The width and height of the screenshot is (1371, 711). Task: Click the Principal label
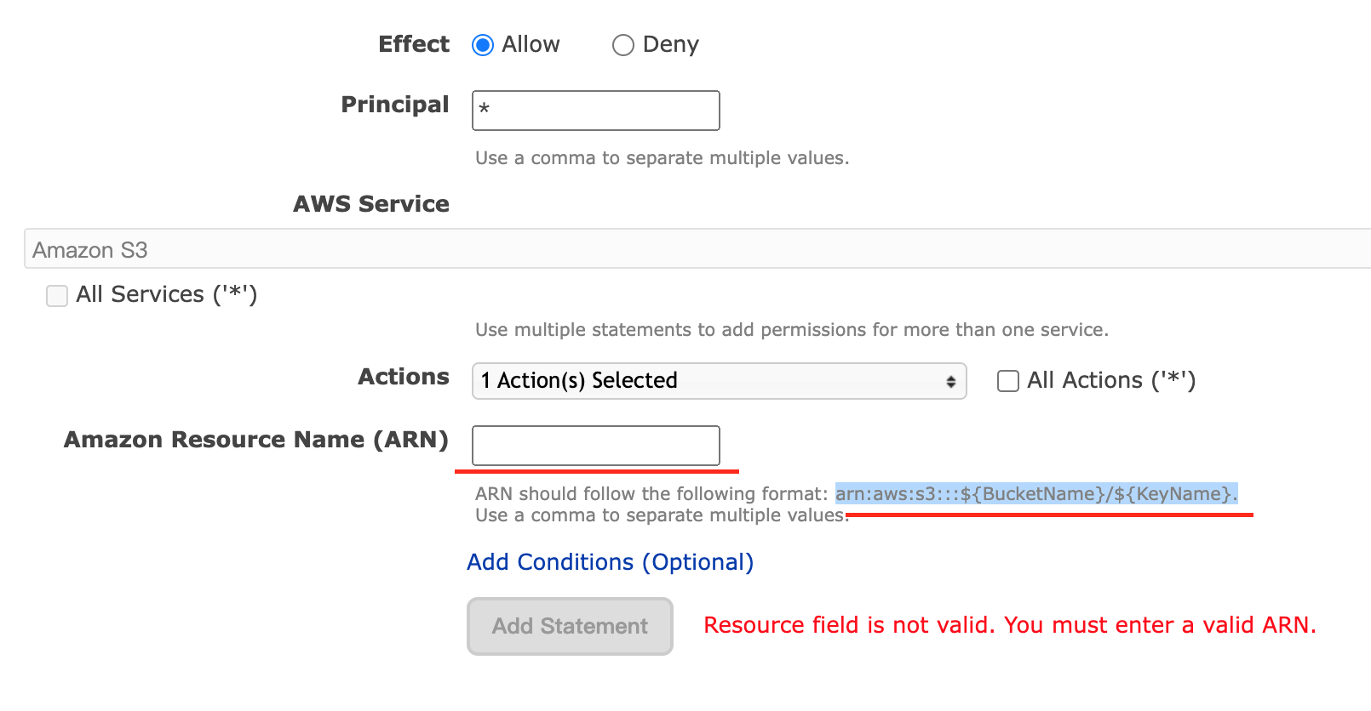(x=395, y=105)
